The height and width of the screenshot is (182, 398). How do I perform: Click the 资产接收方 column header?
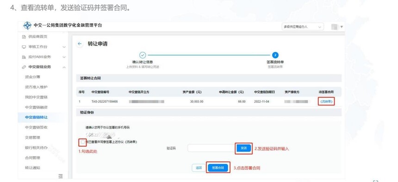pos(292,92)
